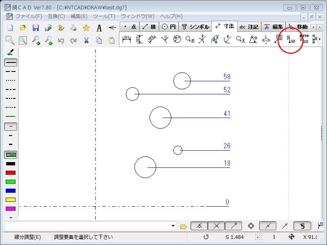The height and width of the screenshot is (245, 327).
Task: Select the long-dash line type
Action: tap(11, 71)
